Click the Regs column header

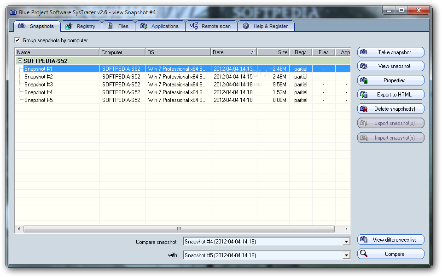[301, 52]
